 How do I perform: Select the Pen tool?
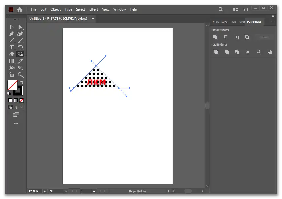click(12, 34)
